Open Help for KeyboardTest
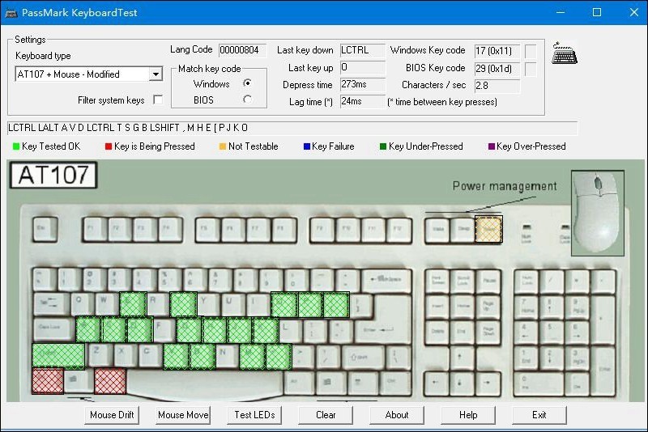 [x=468, y=415]
